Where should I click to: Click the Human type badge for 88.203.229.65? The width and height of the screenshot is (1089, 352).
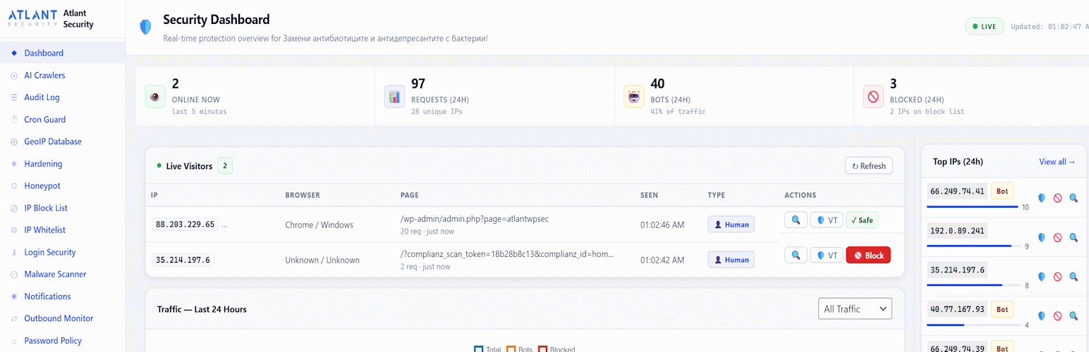[x=731, y=225]
